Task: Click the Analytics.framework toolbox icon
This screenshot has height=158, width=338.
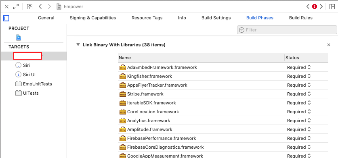Action: click(x=122, y=121)
